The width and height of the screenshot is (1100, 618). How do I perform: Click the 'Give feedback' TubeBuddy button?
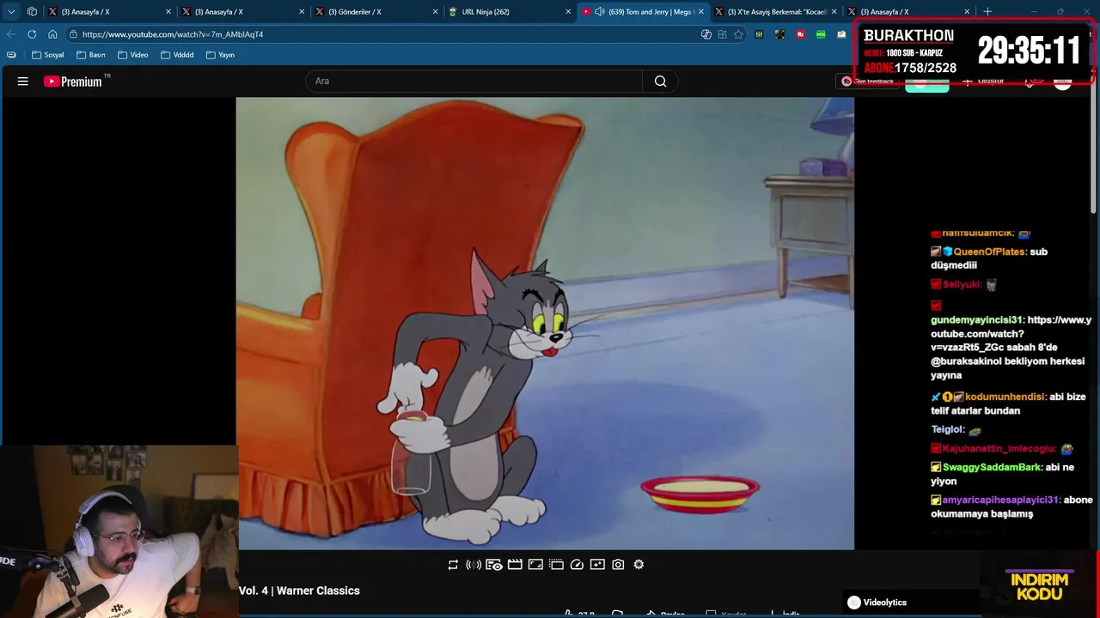pos(867,82)
